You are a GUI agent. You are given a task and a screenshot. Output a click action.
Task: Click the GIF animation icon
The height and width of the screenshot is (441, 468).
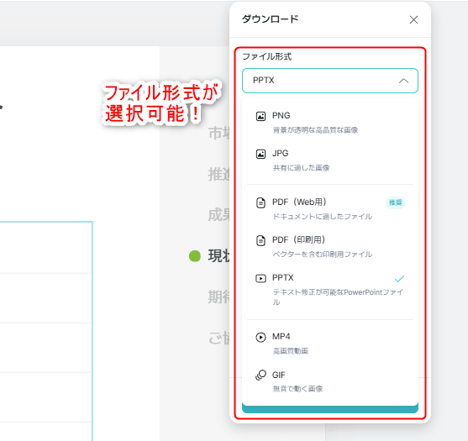260,375
